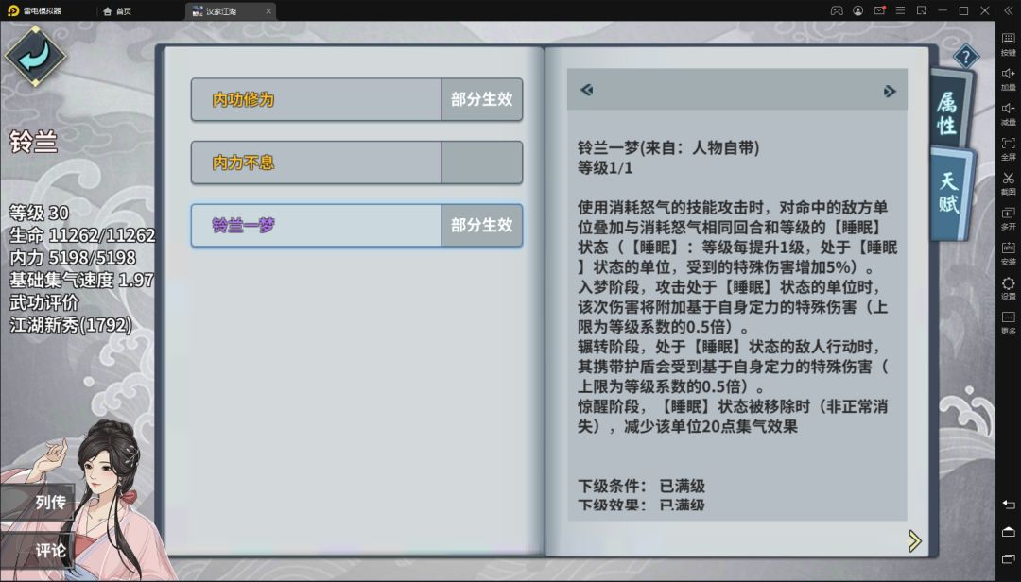
Task: Click 部分生效 status on 铃兰一梦 row
Action: tap(482, 225)
